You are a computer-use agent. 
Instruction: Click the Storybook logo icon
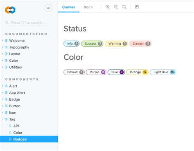pos(10,10)
